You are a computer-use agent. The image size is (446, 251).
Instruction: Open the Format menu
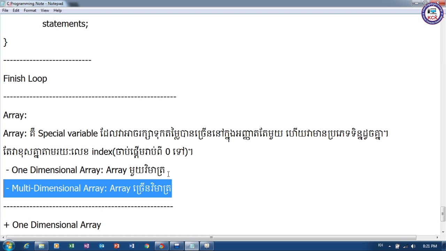click(x=30, y=10)
